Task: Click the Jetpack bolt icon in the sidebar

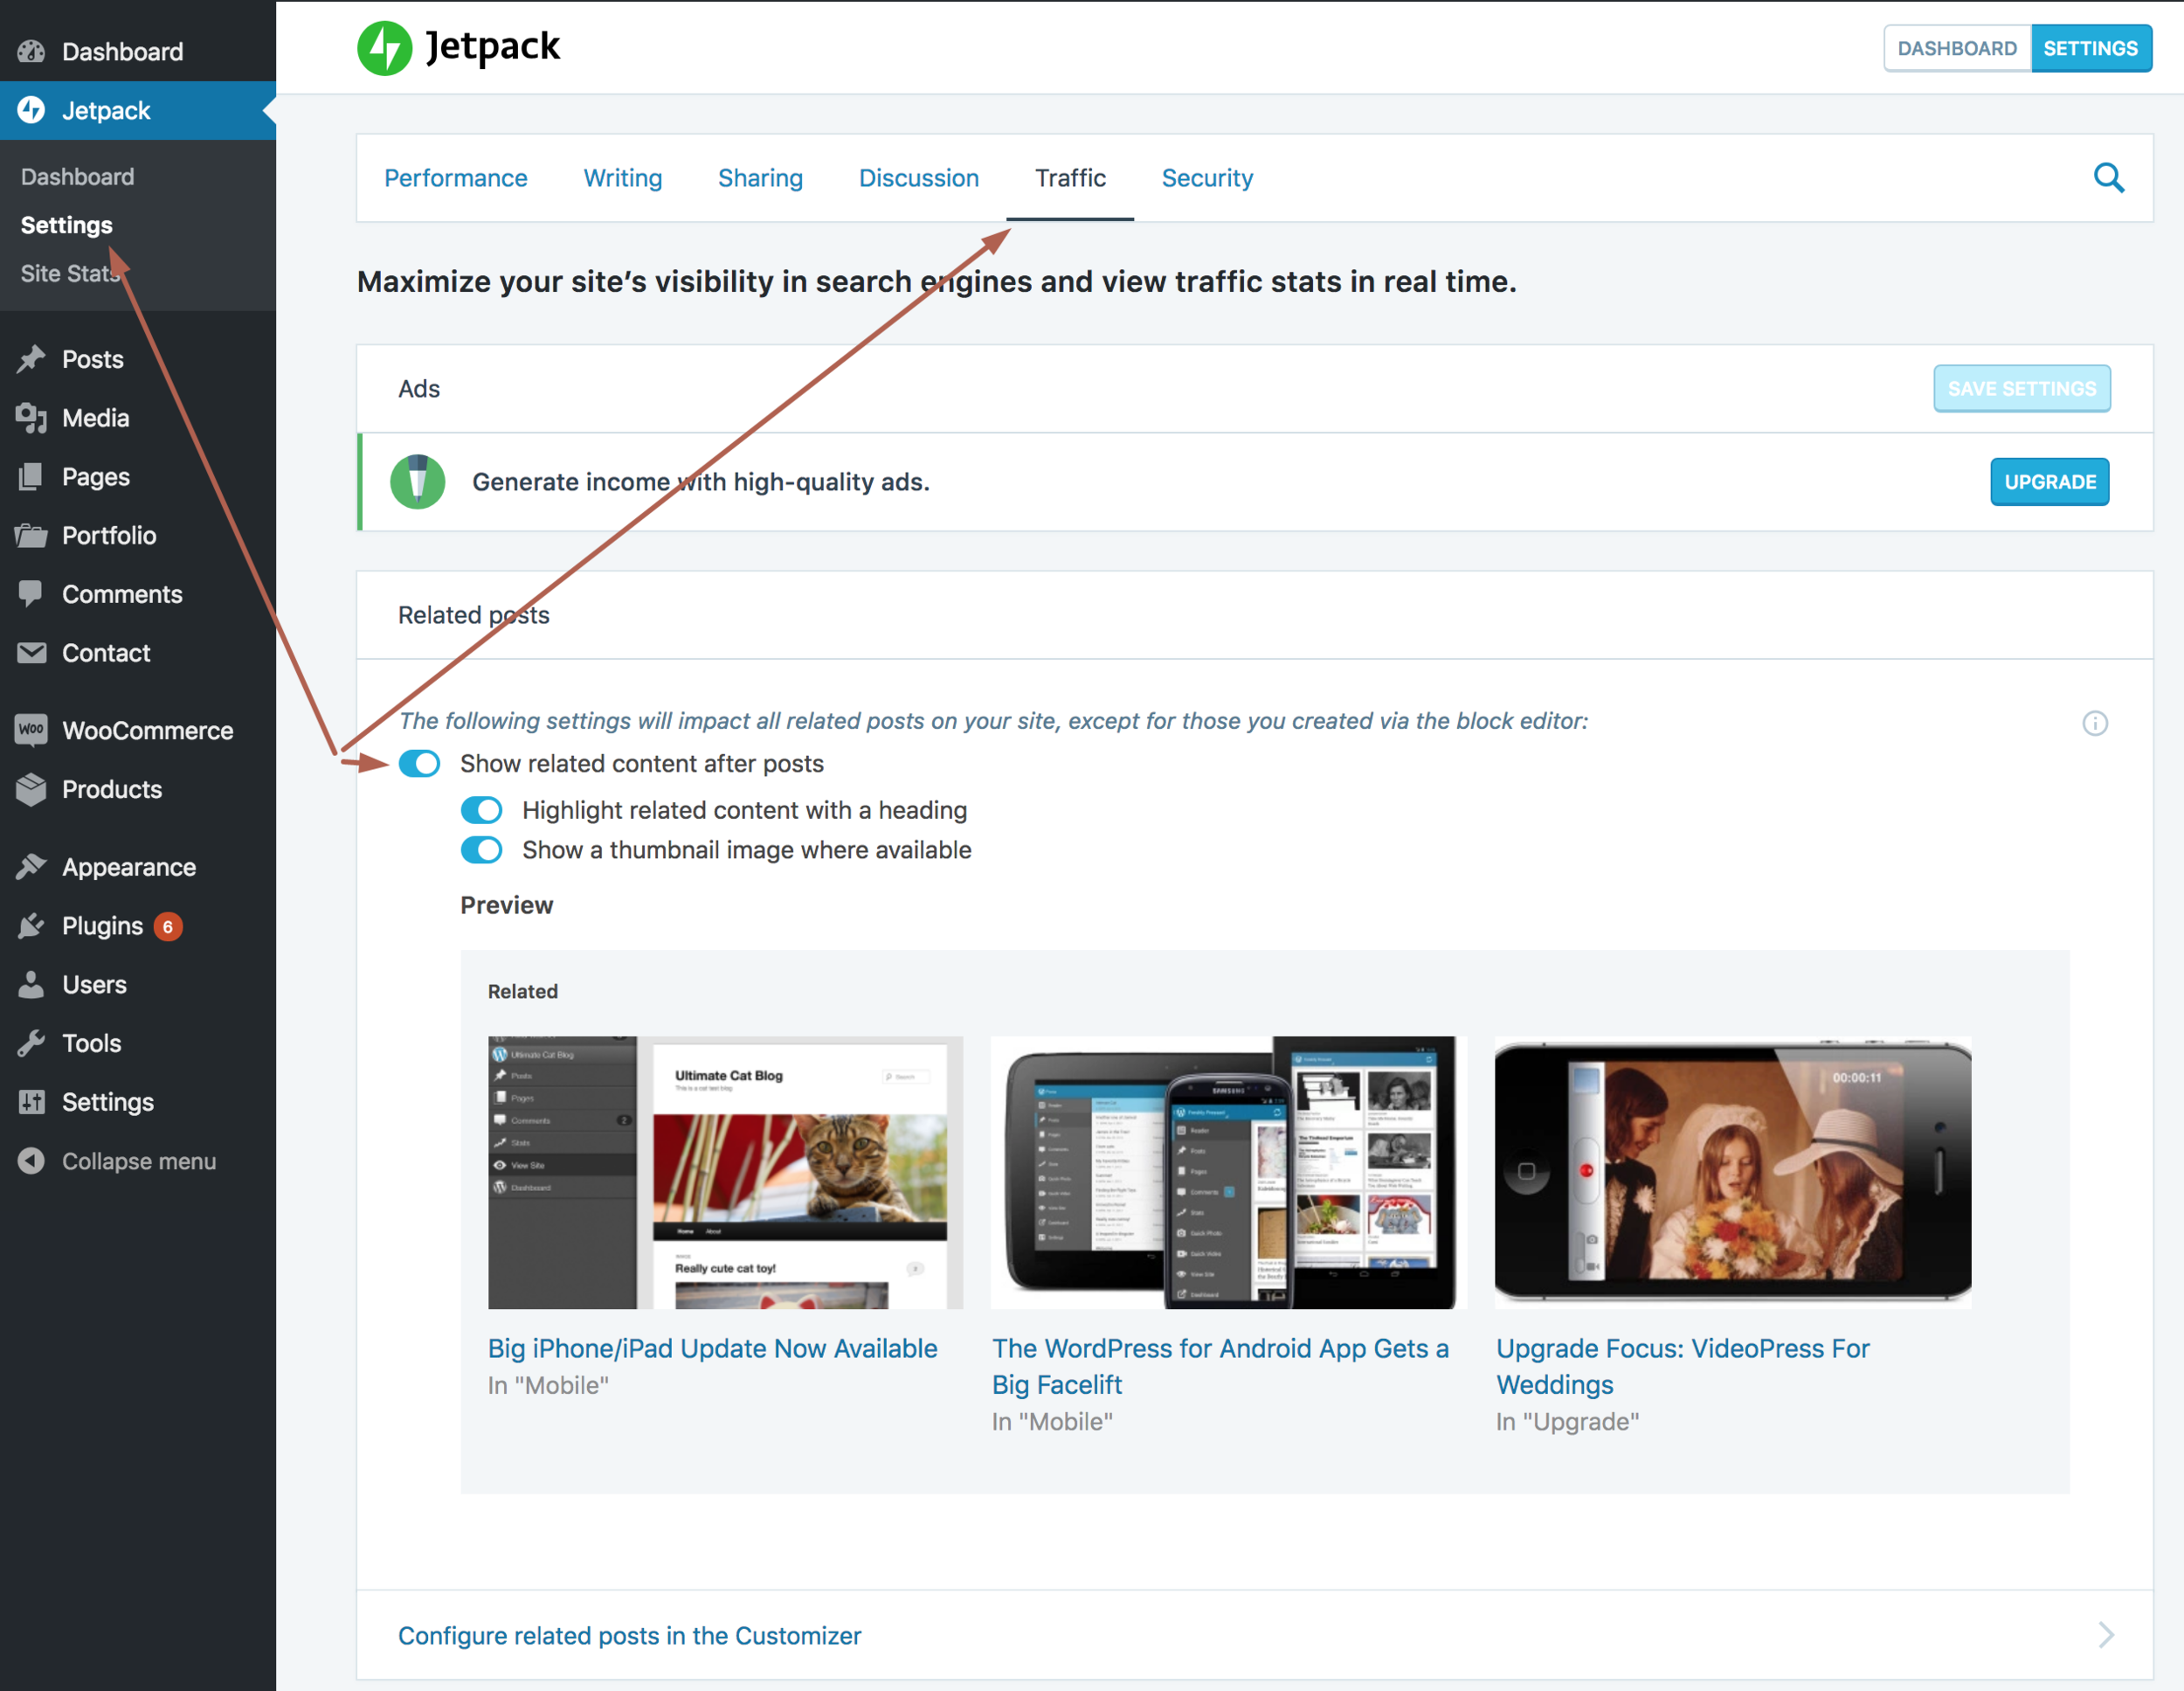Action: tap(31, 110)
